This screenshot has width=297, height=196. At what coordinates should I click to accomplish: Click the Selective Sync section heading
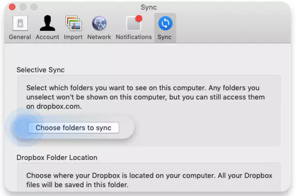coord(41,70)
